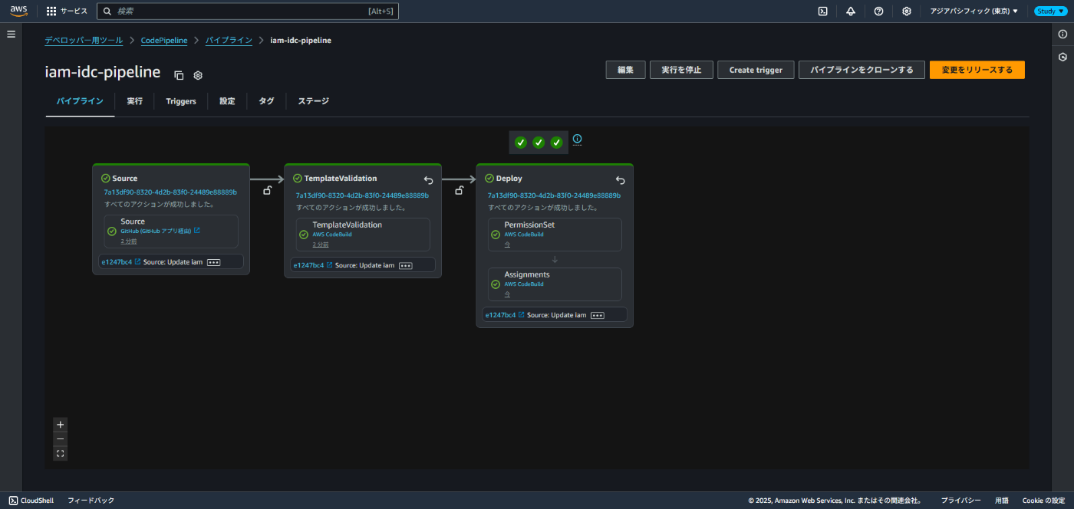Expand the ellipsis in Deploy stage commit row
The width and height of the screenshot is (1074, 509).
click(597, 315)
